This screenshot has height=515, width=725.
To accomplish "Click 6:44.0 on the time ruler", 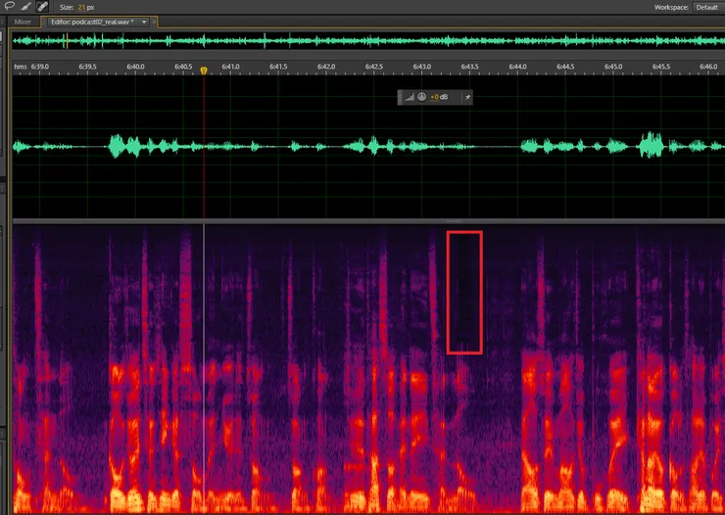I will coord(518,67).
